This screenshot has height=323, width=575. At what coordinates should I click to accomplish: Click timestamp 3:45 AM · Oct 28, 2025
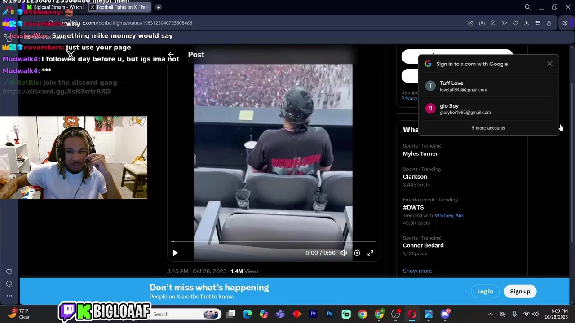pyautogui.click(x=197, y=271)
